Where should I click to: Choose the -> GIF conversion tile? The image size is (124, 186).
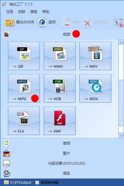(24, 56)
